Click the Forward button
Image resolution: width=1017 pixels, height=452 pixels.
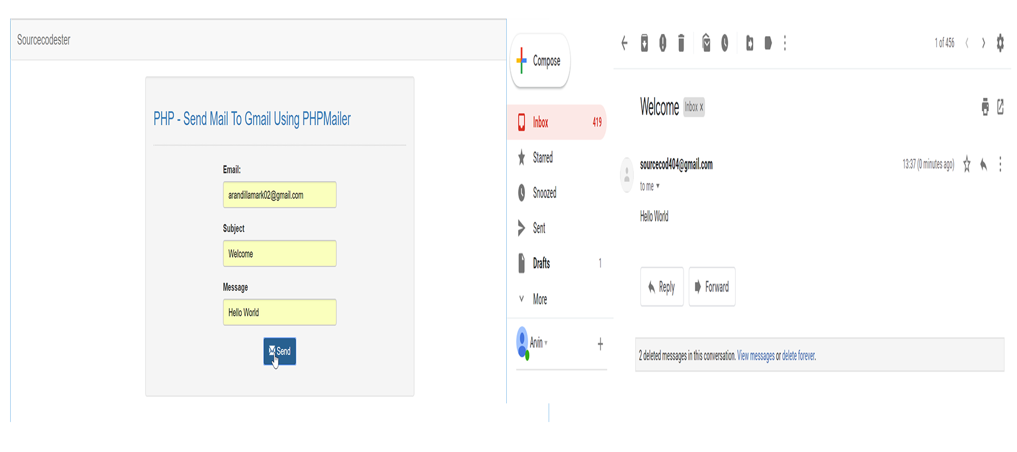click(x=712, y=286)
